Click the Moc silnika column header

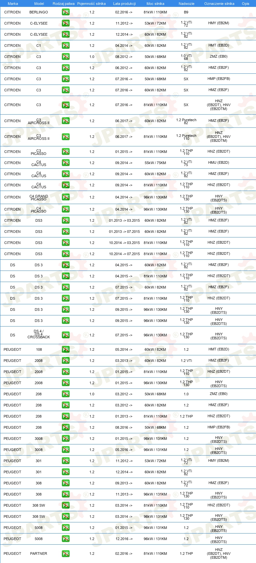pyautogui.click(x=155, y=4)
